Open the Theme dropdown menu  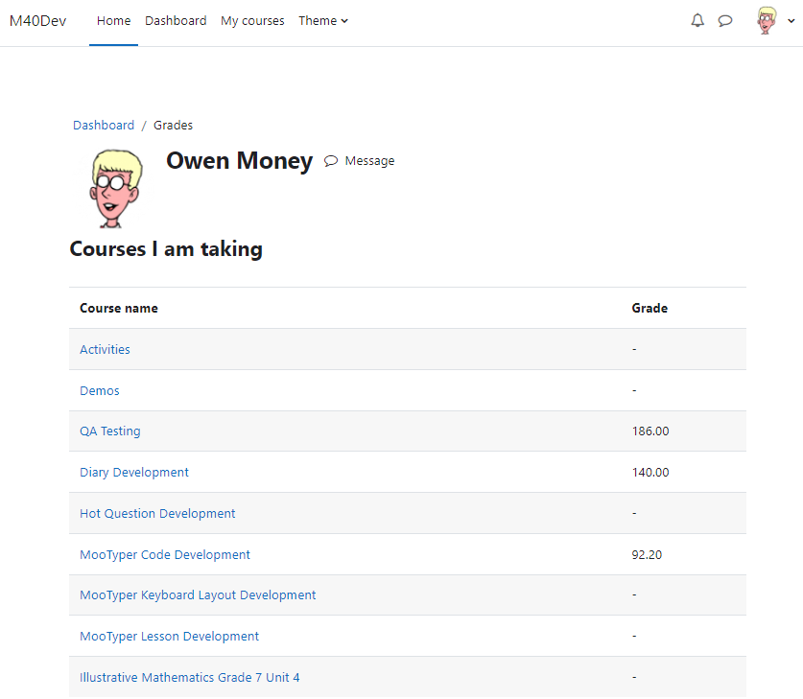pyautogui.click(x=323, y=21)
